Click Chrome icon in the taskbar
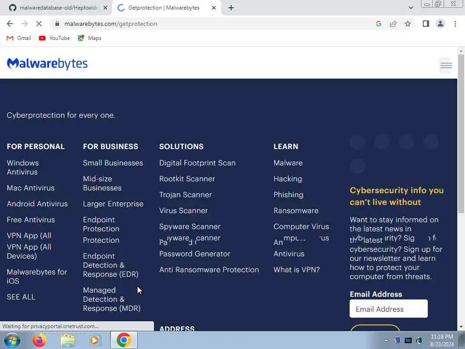The height and width of the screenshot is (349, 465). pos(124,340)
